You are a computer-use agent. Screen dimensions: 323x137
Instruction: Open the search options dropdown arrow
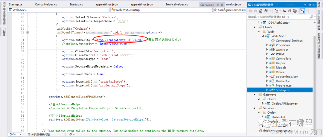click(x=315, y=17)
